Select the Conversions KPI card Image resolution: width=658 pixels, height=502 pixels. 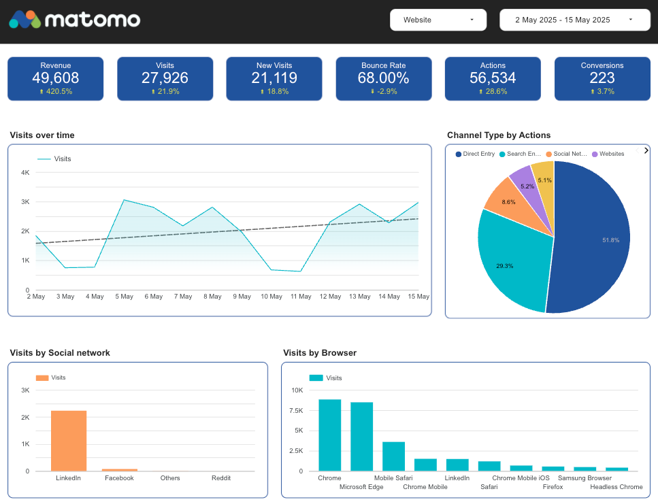tap(602, 78)
